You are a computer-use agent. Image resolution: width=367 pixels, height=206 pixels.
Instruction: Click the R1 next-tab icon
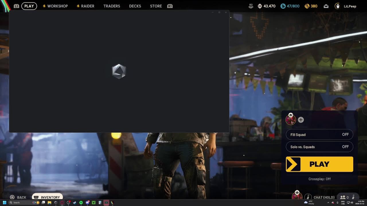click(x=170, y=6)
